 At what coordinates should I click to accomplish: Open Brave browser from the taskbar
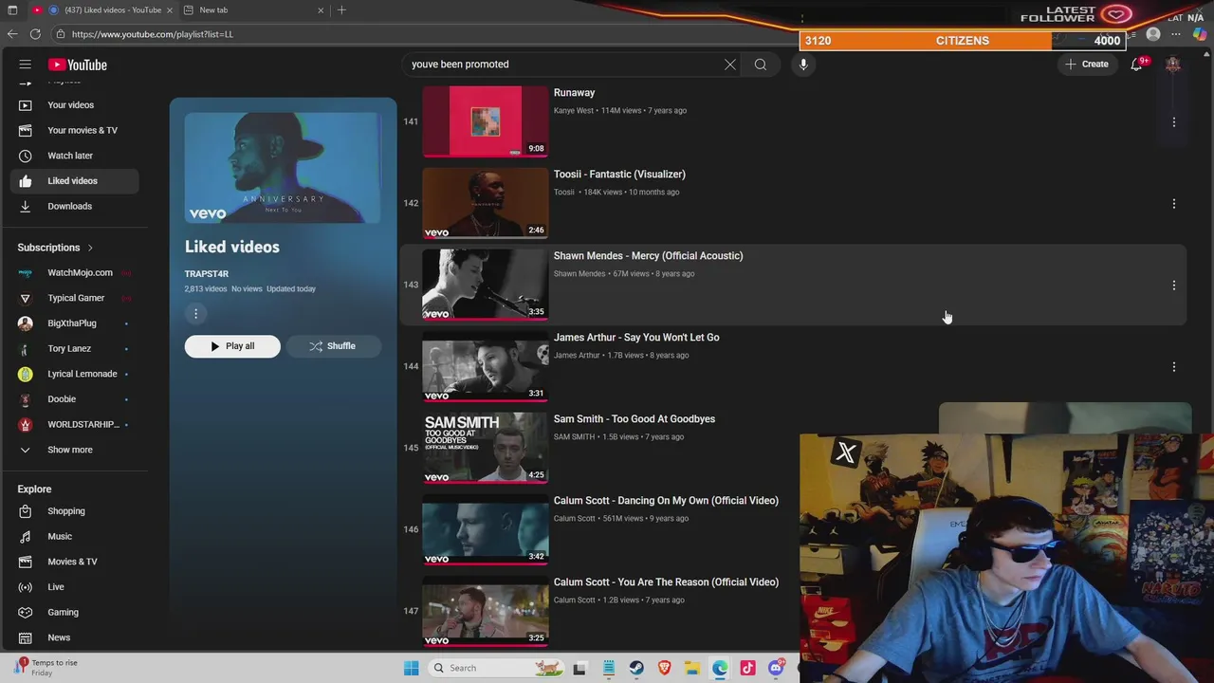point(664,668)
